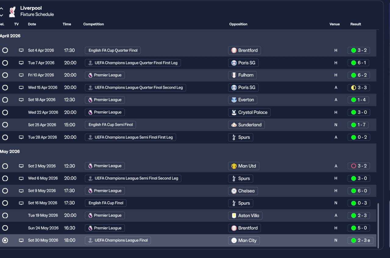
Task: Click the down chevron beside Liverpool crest
Action: (x=2, y=15)
